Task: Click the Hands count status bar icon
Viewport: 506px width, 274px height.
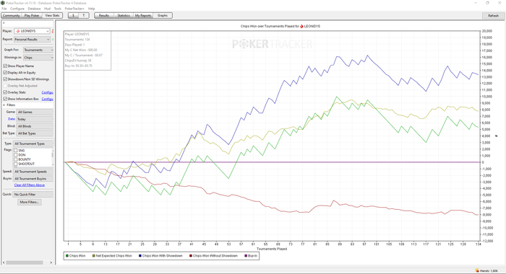Action: coord(477,271)
